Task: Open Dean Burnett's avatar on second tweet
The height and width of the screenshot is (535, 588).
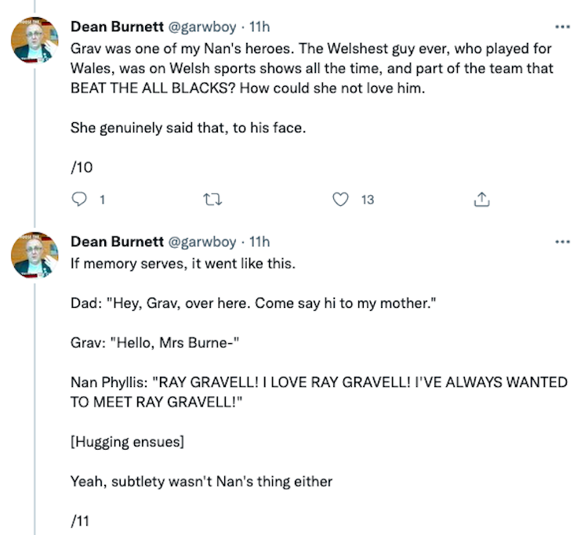Action: (35, 255)
